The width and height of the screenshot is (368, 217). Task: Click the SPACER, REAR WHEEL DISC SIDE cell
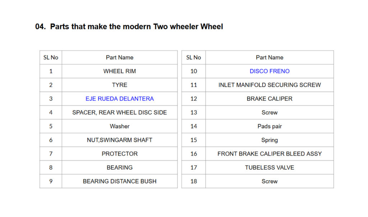click(119, 112)
